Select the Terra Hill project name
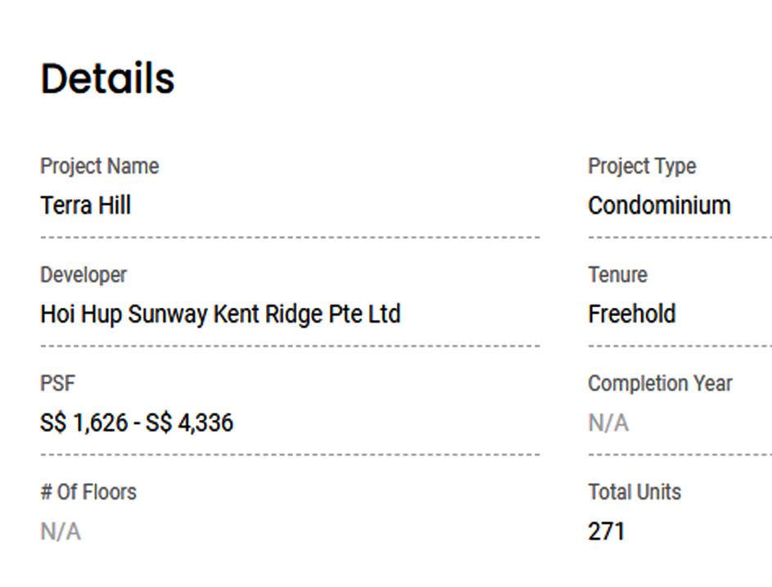Screen dimensions: 772x587 (x=85, y=205)
